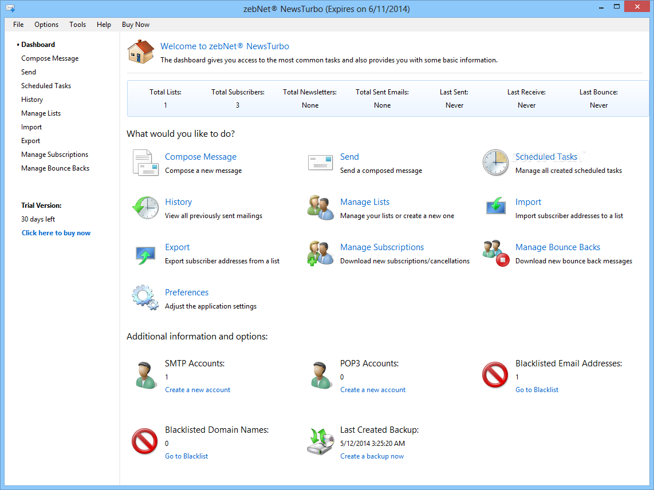Open the Tools menu

[x=77, y=25]
